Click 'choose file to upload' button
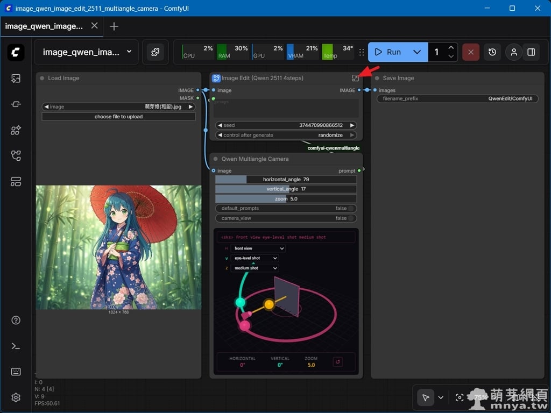The width and height of the screenshot is (551, 413). click(x=118, y=117)
